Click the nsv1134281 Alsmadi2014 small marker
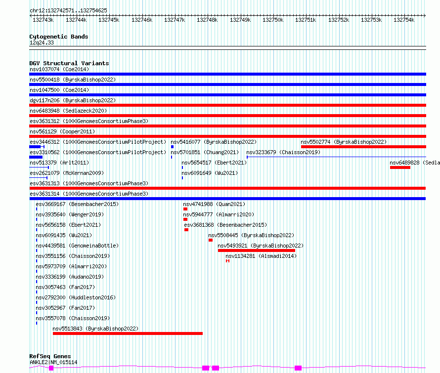 (227, 261)
